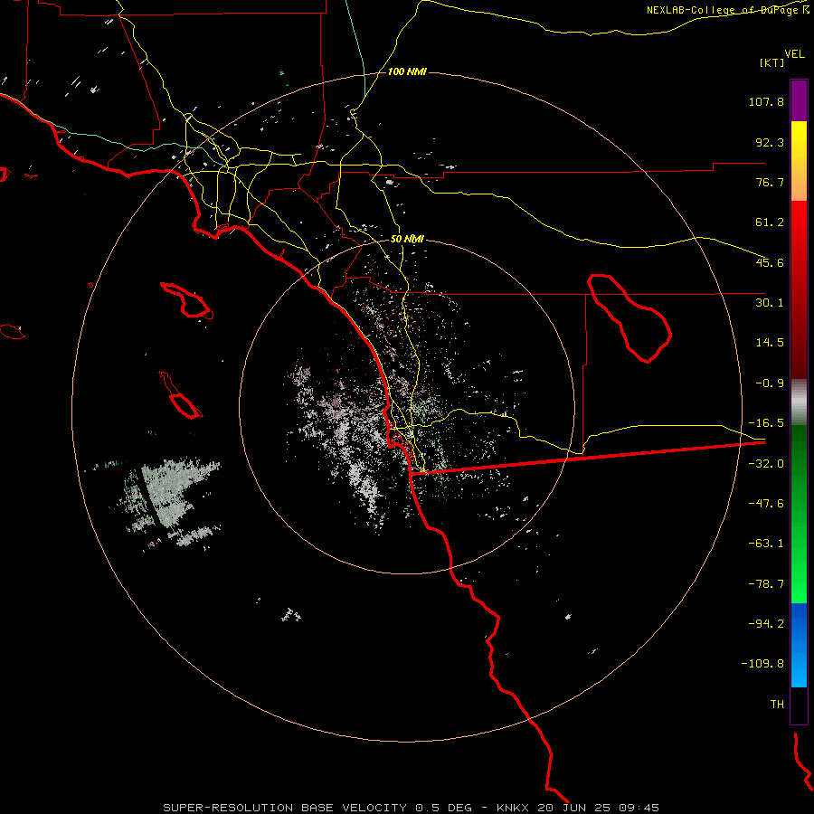Click the yellow-orange segment of the color bar

coord(799,161)
